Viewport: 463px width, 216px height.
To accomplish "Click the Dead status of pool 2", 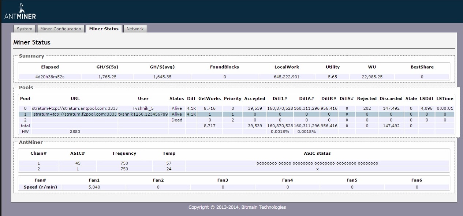I will (177, 120).
